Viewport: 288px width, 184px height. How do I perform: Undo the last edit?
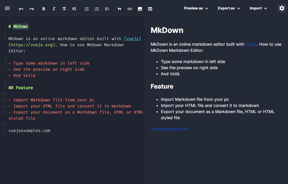(x=21, y=9)
